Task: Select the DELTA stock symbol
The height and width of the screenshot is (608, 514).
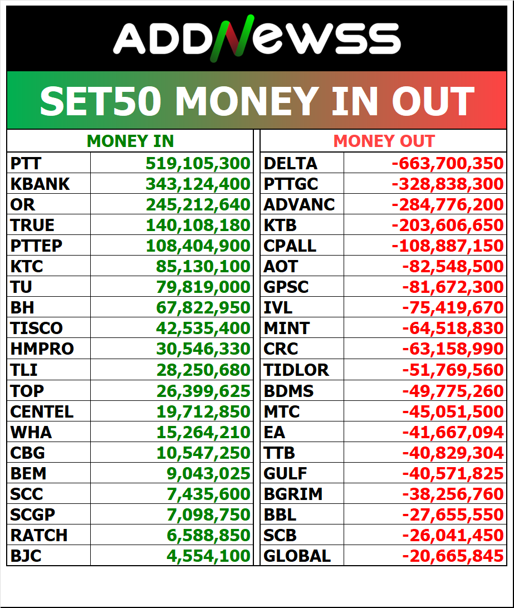Action: [290, 163]
